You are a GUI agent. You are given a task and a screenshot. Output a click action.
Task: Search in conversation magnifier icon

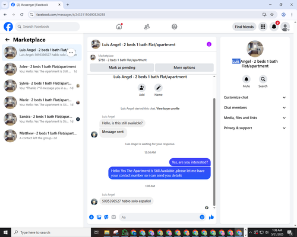[263, 79]
